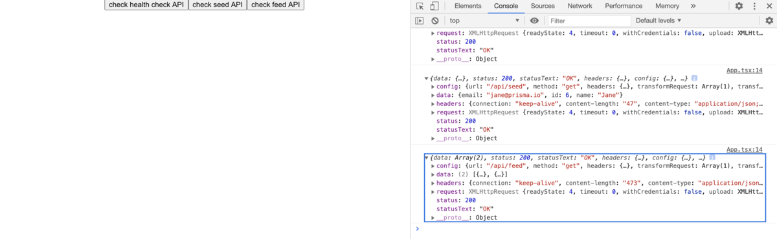Show the console sidebar

(420, 21)
